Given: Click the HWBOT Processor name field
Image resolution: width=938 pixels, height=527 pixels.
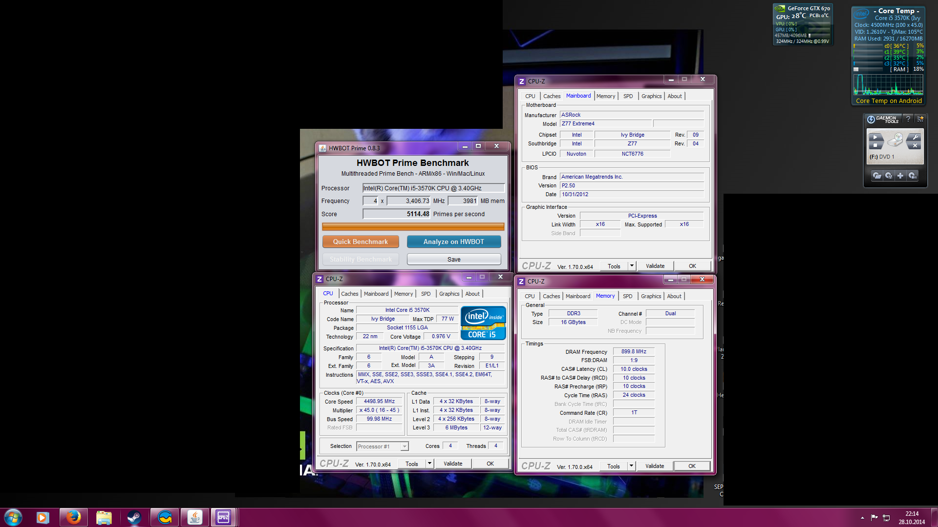Looking at the screenshot, I should point(433,188).
